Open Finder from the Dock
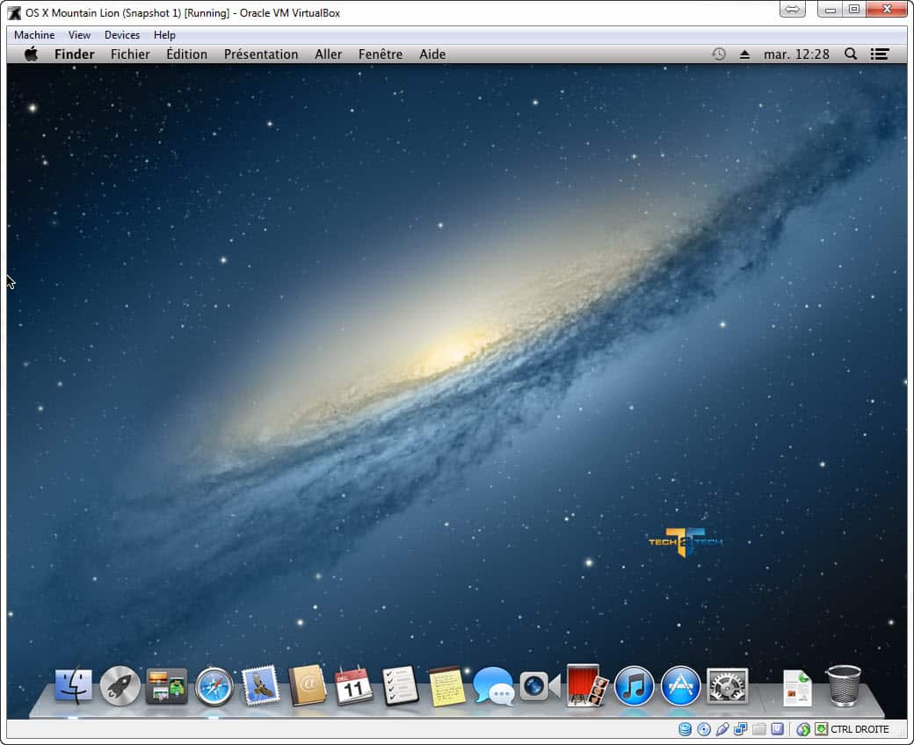The height and width of the screenshot is (745, 914). tap(74, 685)
